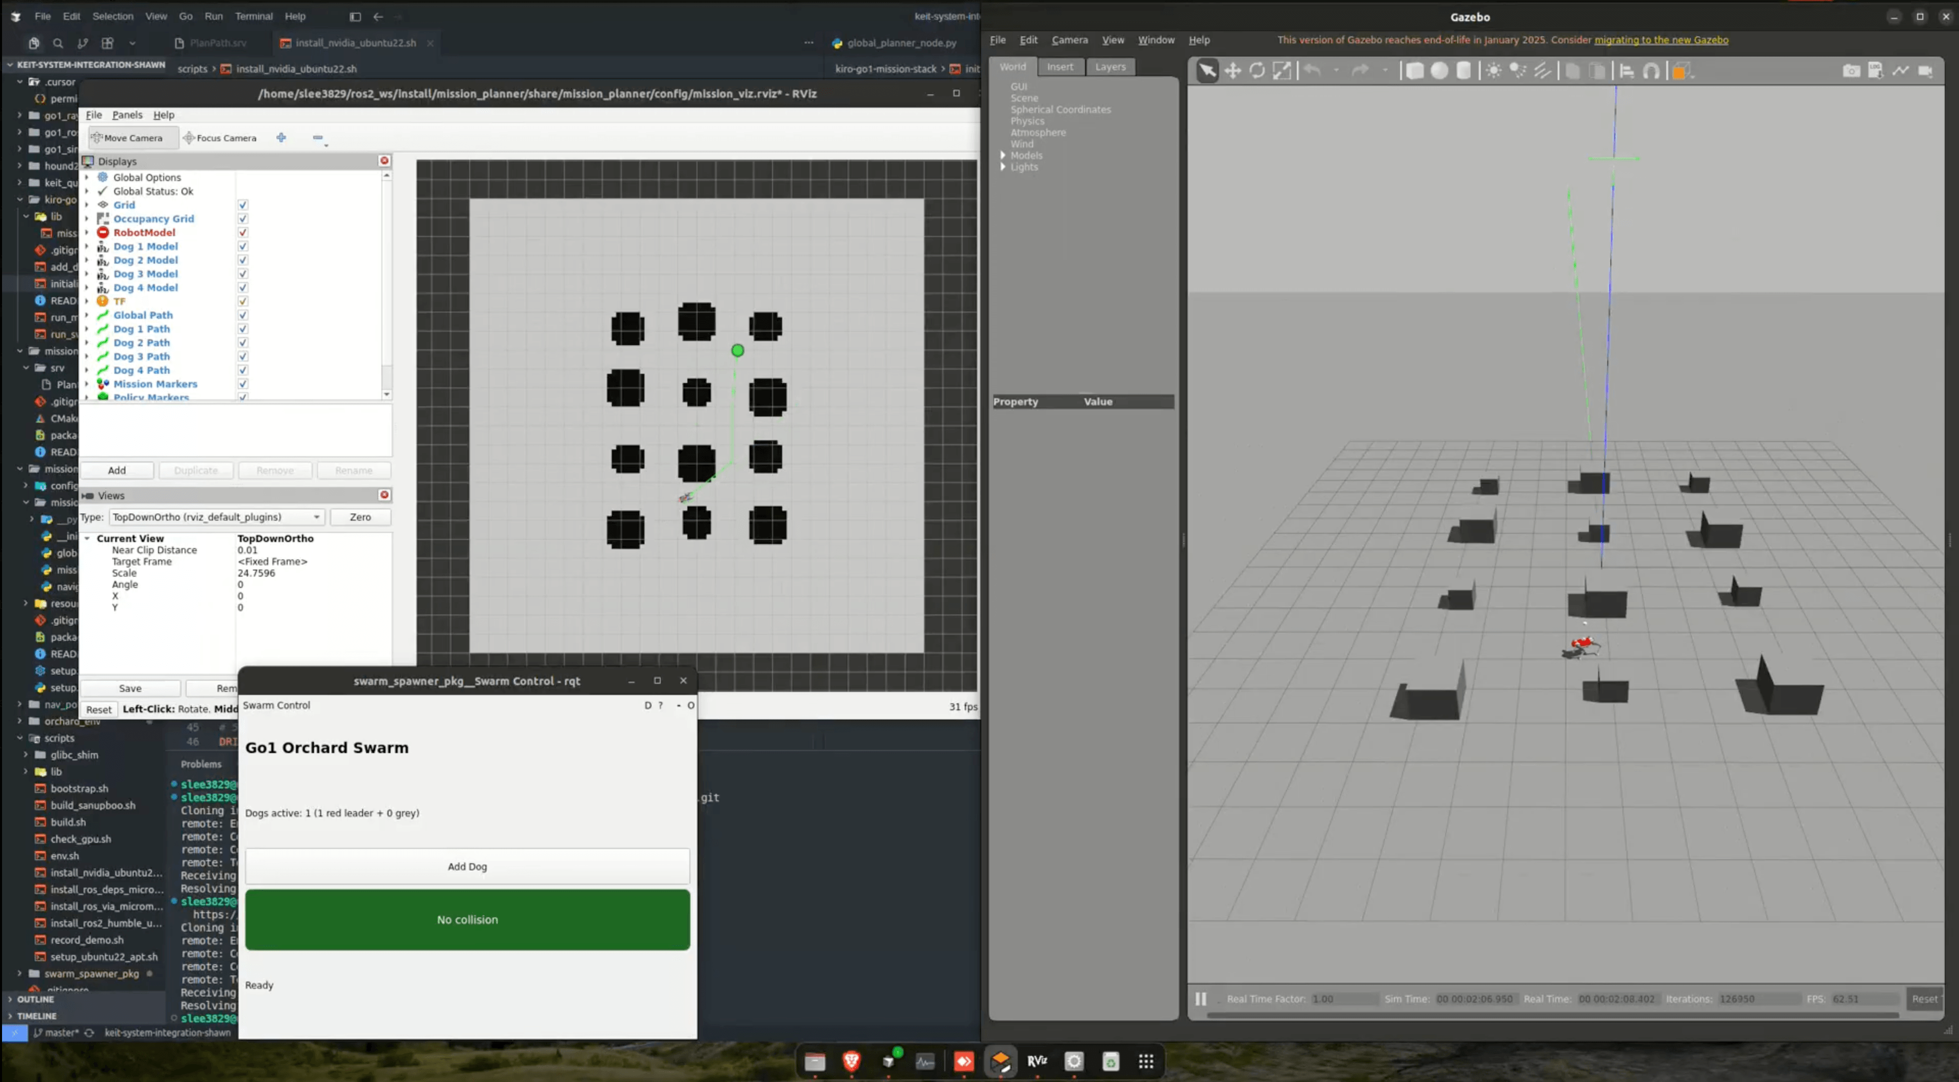Open the Gazebo Camera menu

click(x=1069, y=40)
